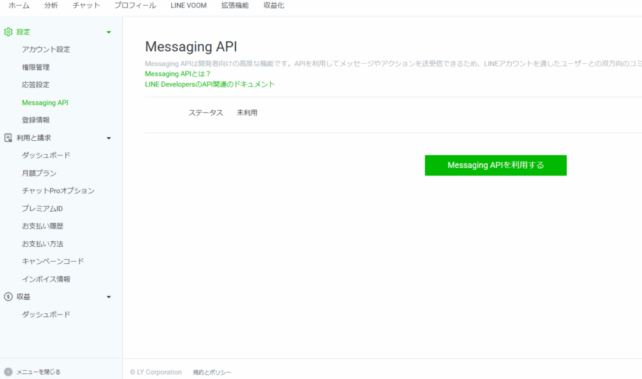Open キャンペーンコード in the sidebar
This screenshot has height=379, width=642.
coord(53,261)
